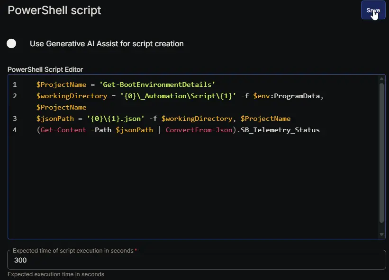Viewport: 389px width, 280px height.
Task: Click $workingDirectory variable on line 2
Action: (x=72, y=96)
